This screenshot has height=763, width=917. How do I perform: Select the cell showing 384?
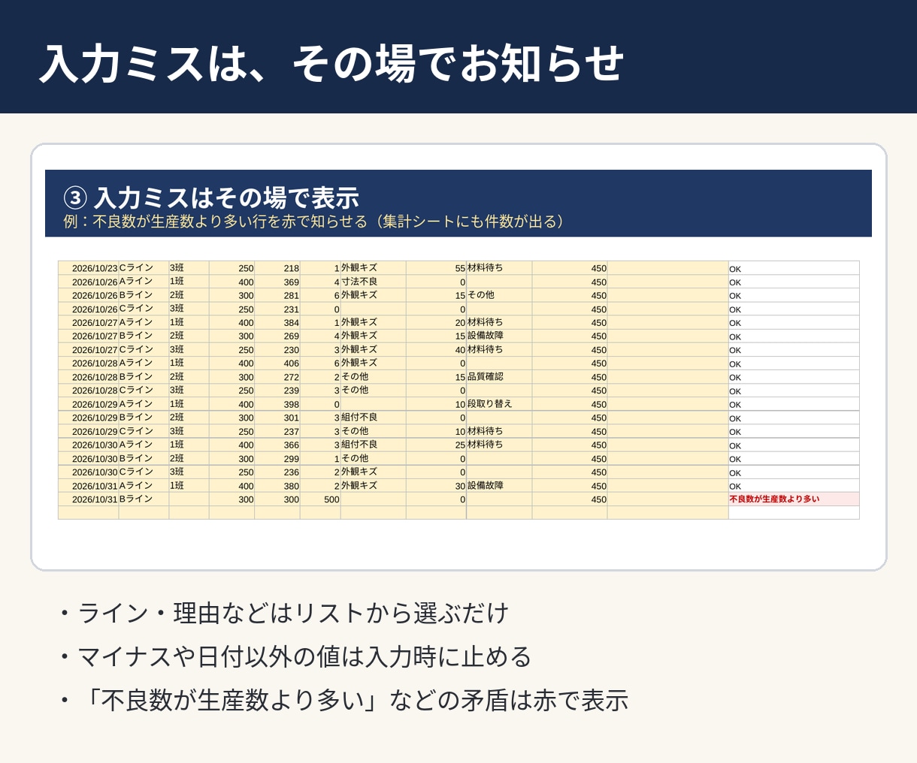pyautogui.click(x=277, y=322)
